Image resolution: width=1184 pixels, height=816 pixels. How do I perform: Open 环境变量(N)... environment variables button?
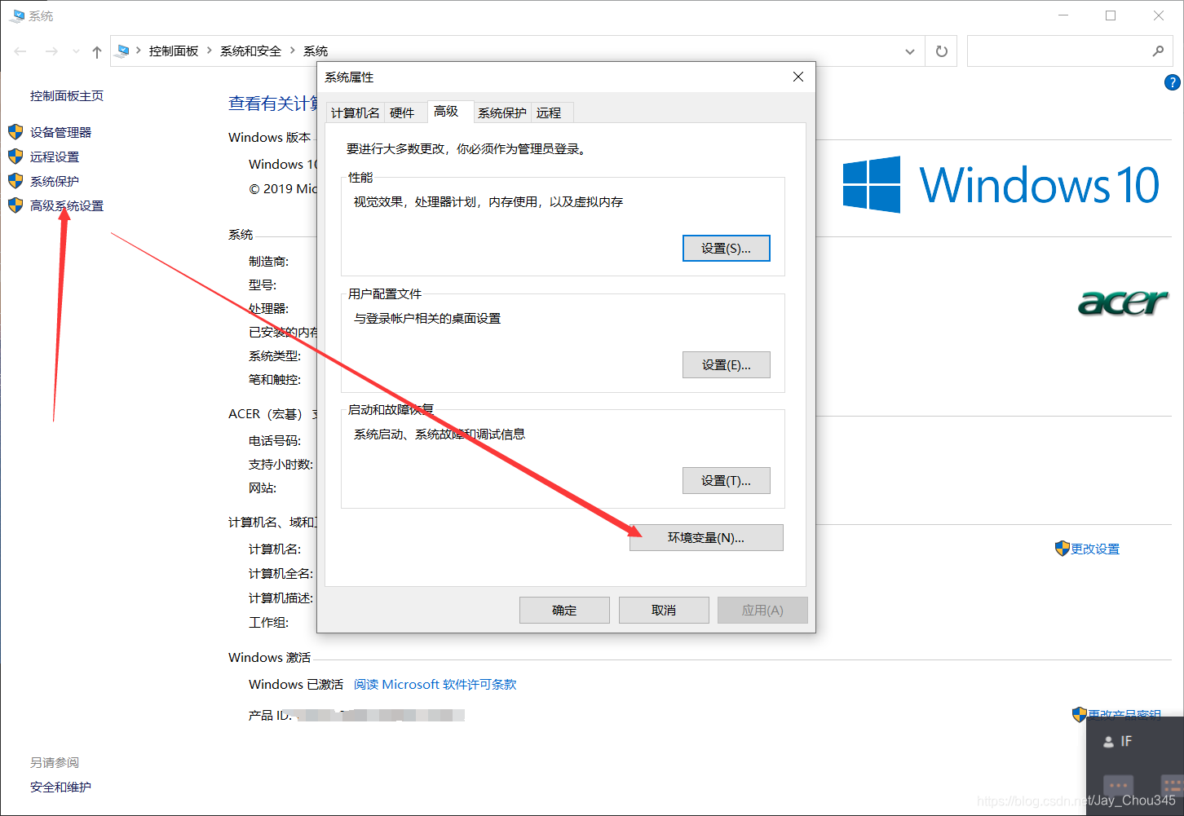(706, 537)
